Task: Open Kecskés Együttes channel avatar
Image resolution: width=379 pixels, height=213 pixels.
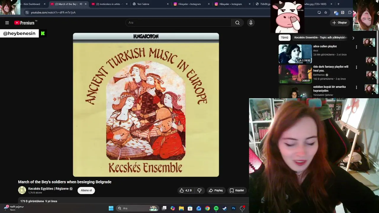Action: (x=22, y=190)
